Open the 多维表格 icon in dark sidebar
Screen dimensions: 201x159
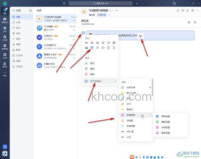pyautogui.click(x=5, y=47)
